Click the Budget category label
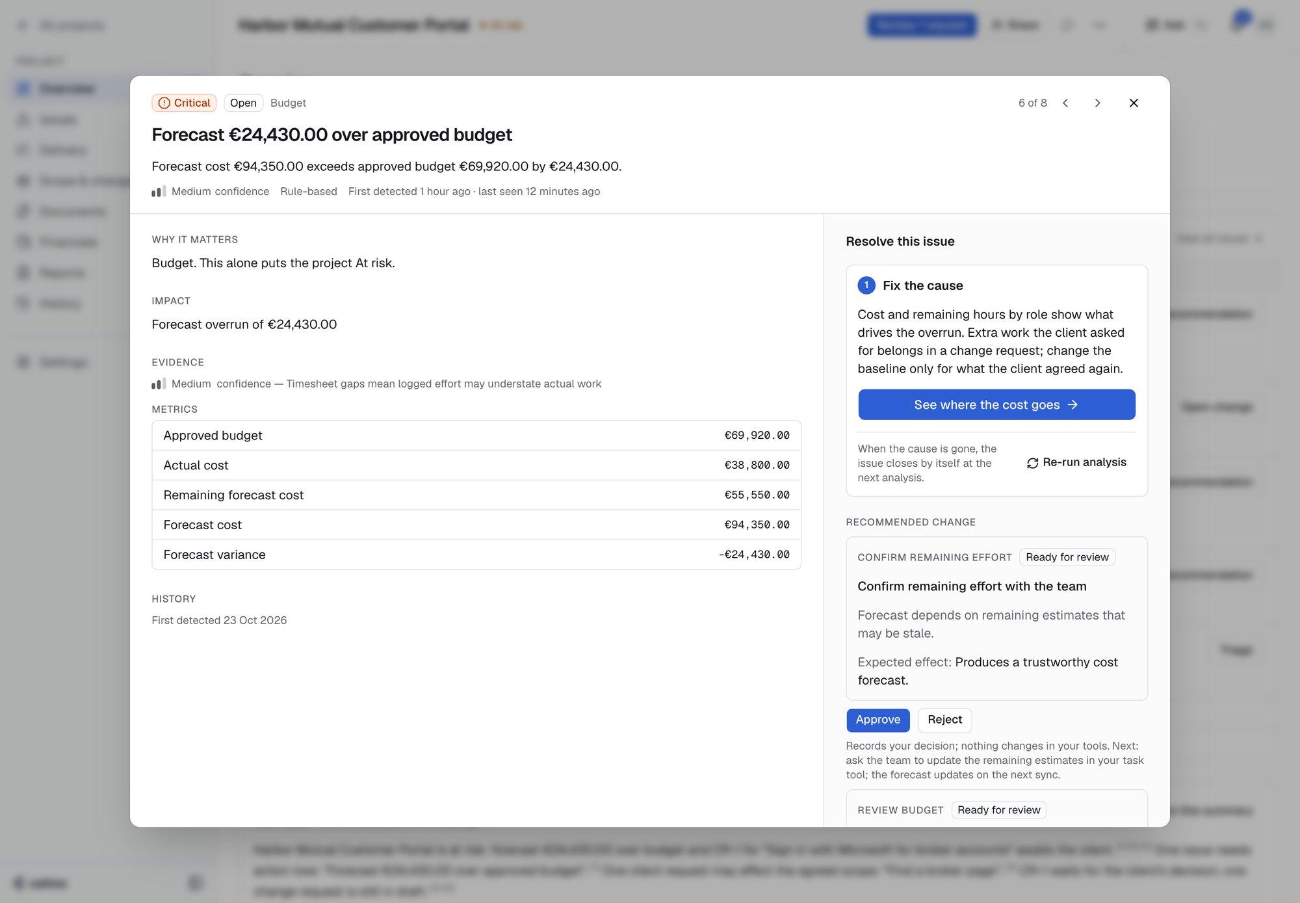Image resolution: width=1300 pixels, height=903 pixels. [288, 103]
